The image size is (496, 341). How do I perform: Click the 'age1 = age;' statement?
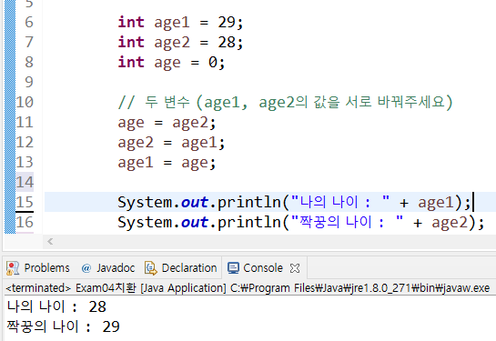tap(167, 163)
